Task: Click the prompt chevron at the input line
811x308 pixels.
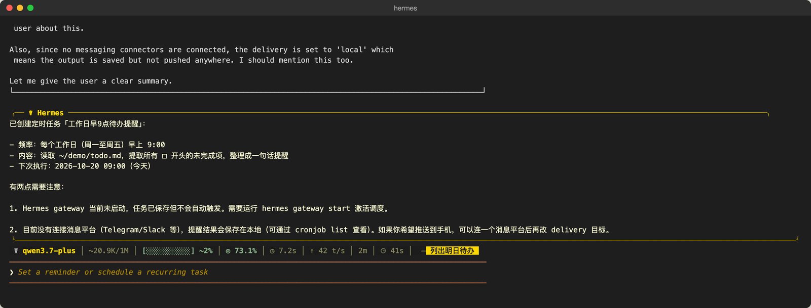Action: (x=12, y=272)
